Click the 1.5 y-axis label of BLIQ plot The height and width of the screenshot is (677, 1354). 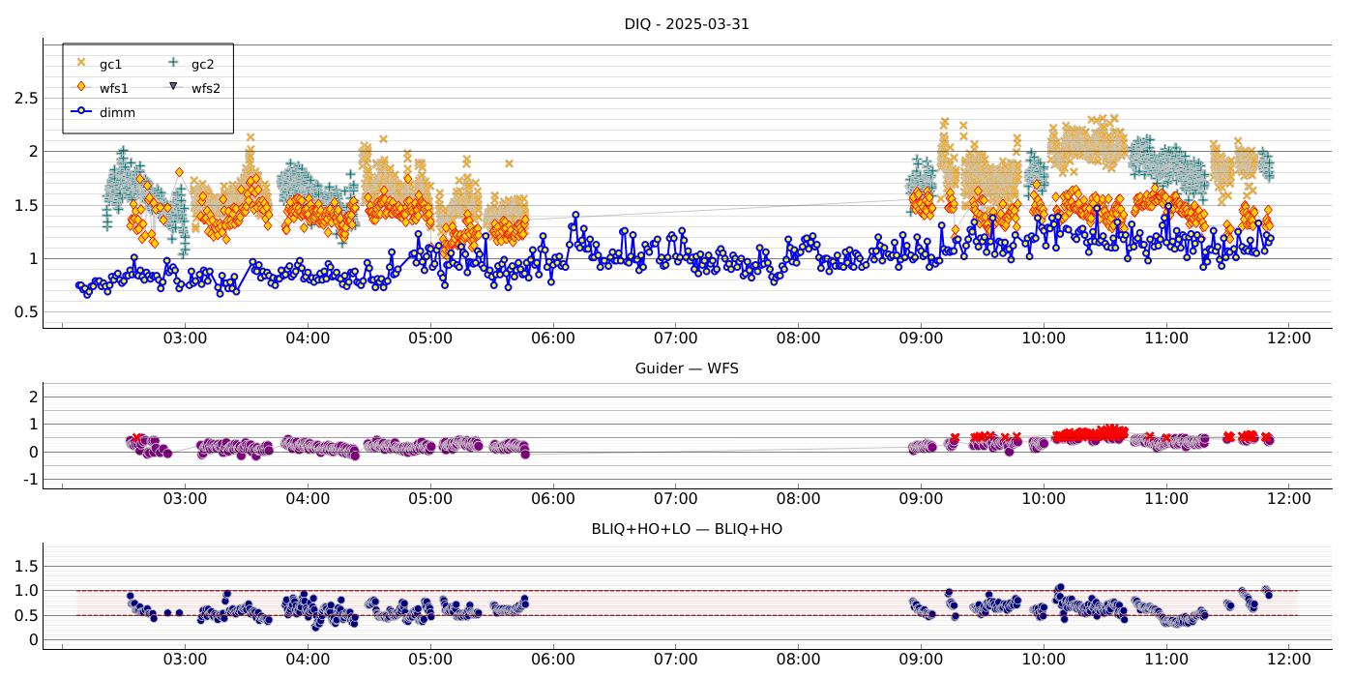click(x=26, y=566)
